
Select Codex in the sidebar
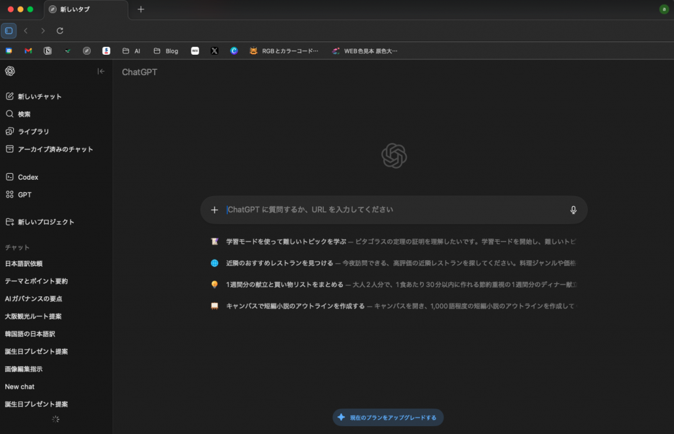click(30, 176)
